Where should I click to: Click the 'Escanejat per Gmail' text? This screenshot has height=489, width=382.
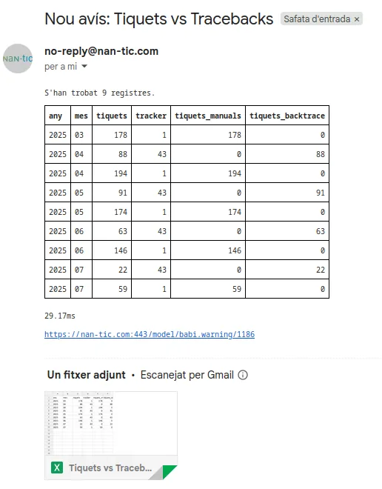tap(187, 375)
